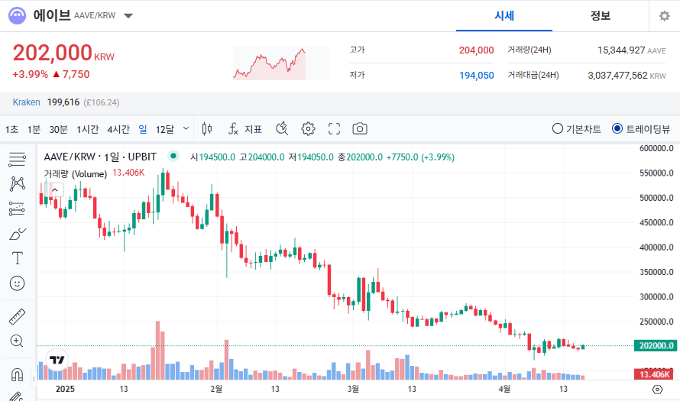Expand the more intervals chevron
Image resolution: width=680 pixels, height=401 pixels.
pos(186,128)
